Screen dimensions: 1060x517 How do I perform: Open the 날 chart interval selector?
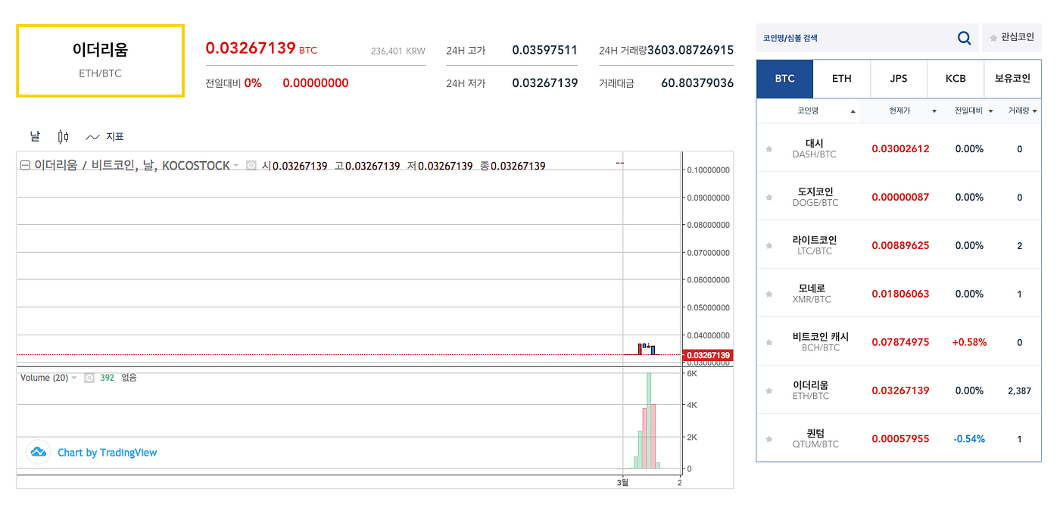click(35, 136)
